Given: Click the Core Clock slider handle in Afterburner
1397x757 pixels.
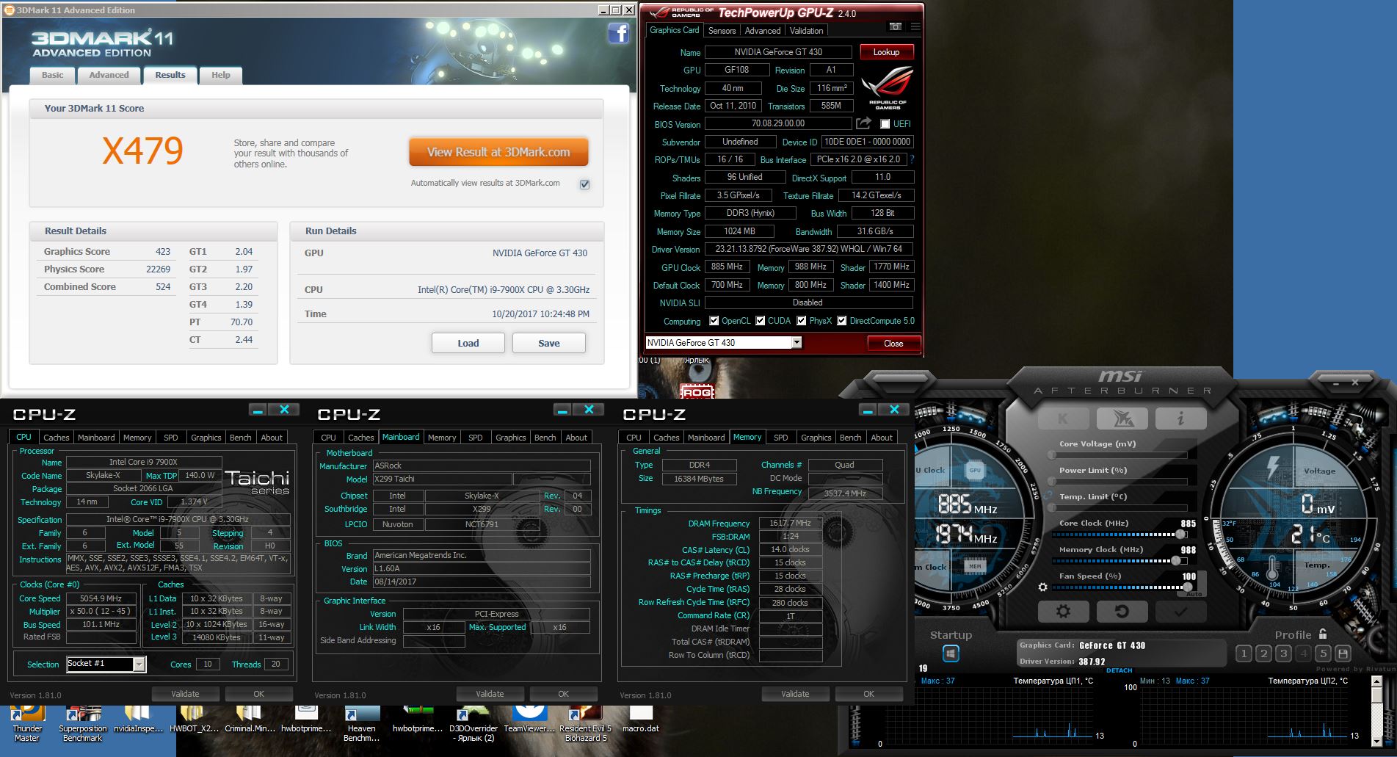Looking at the screenshot, I should click(1181, 535).
